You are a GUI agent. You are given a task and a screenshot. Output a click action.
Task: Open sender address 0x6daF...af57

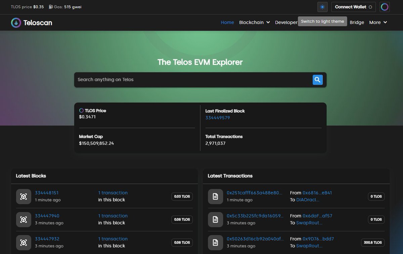click(x=317, y=216)
